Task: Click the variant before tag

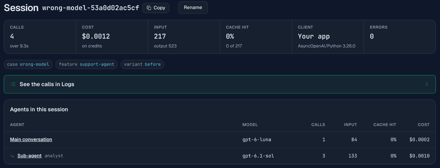Action: click(142, 64)
